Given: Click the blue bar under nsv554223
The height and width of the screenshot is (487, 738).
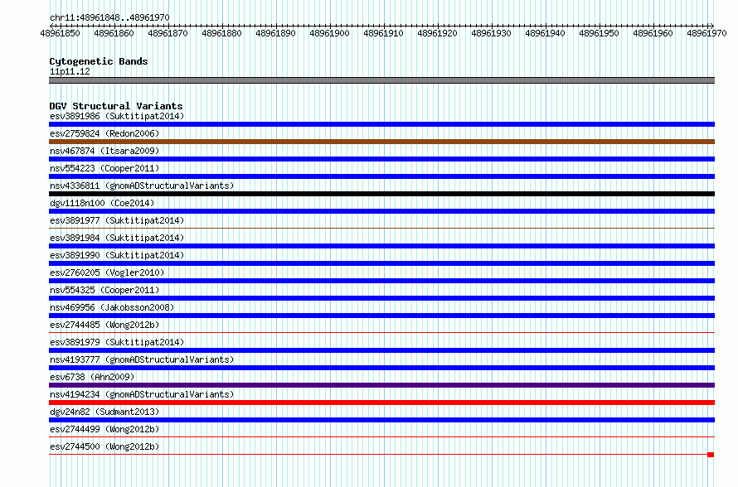Looking at the screenshot, I should tap(381, 176).
